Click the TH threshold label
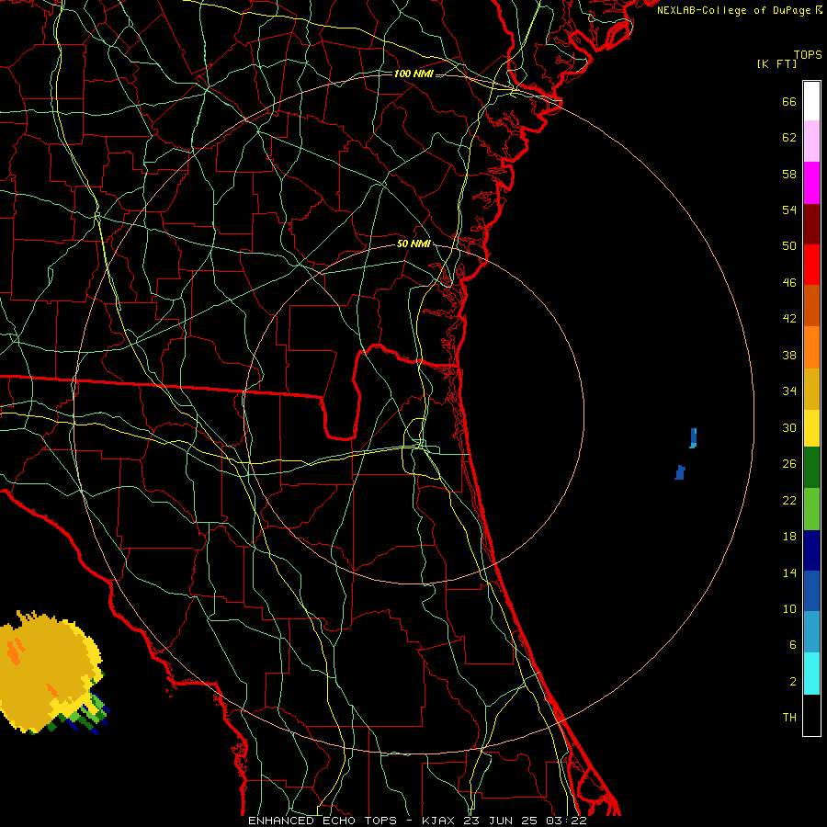The width and height of the screenshot is (827, 827). point(789,718)
